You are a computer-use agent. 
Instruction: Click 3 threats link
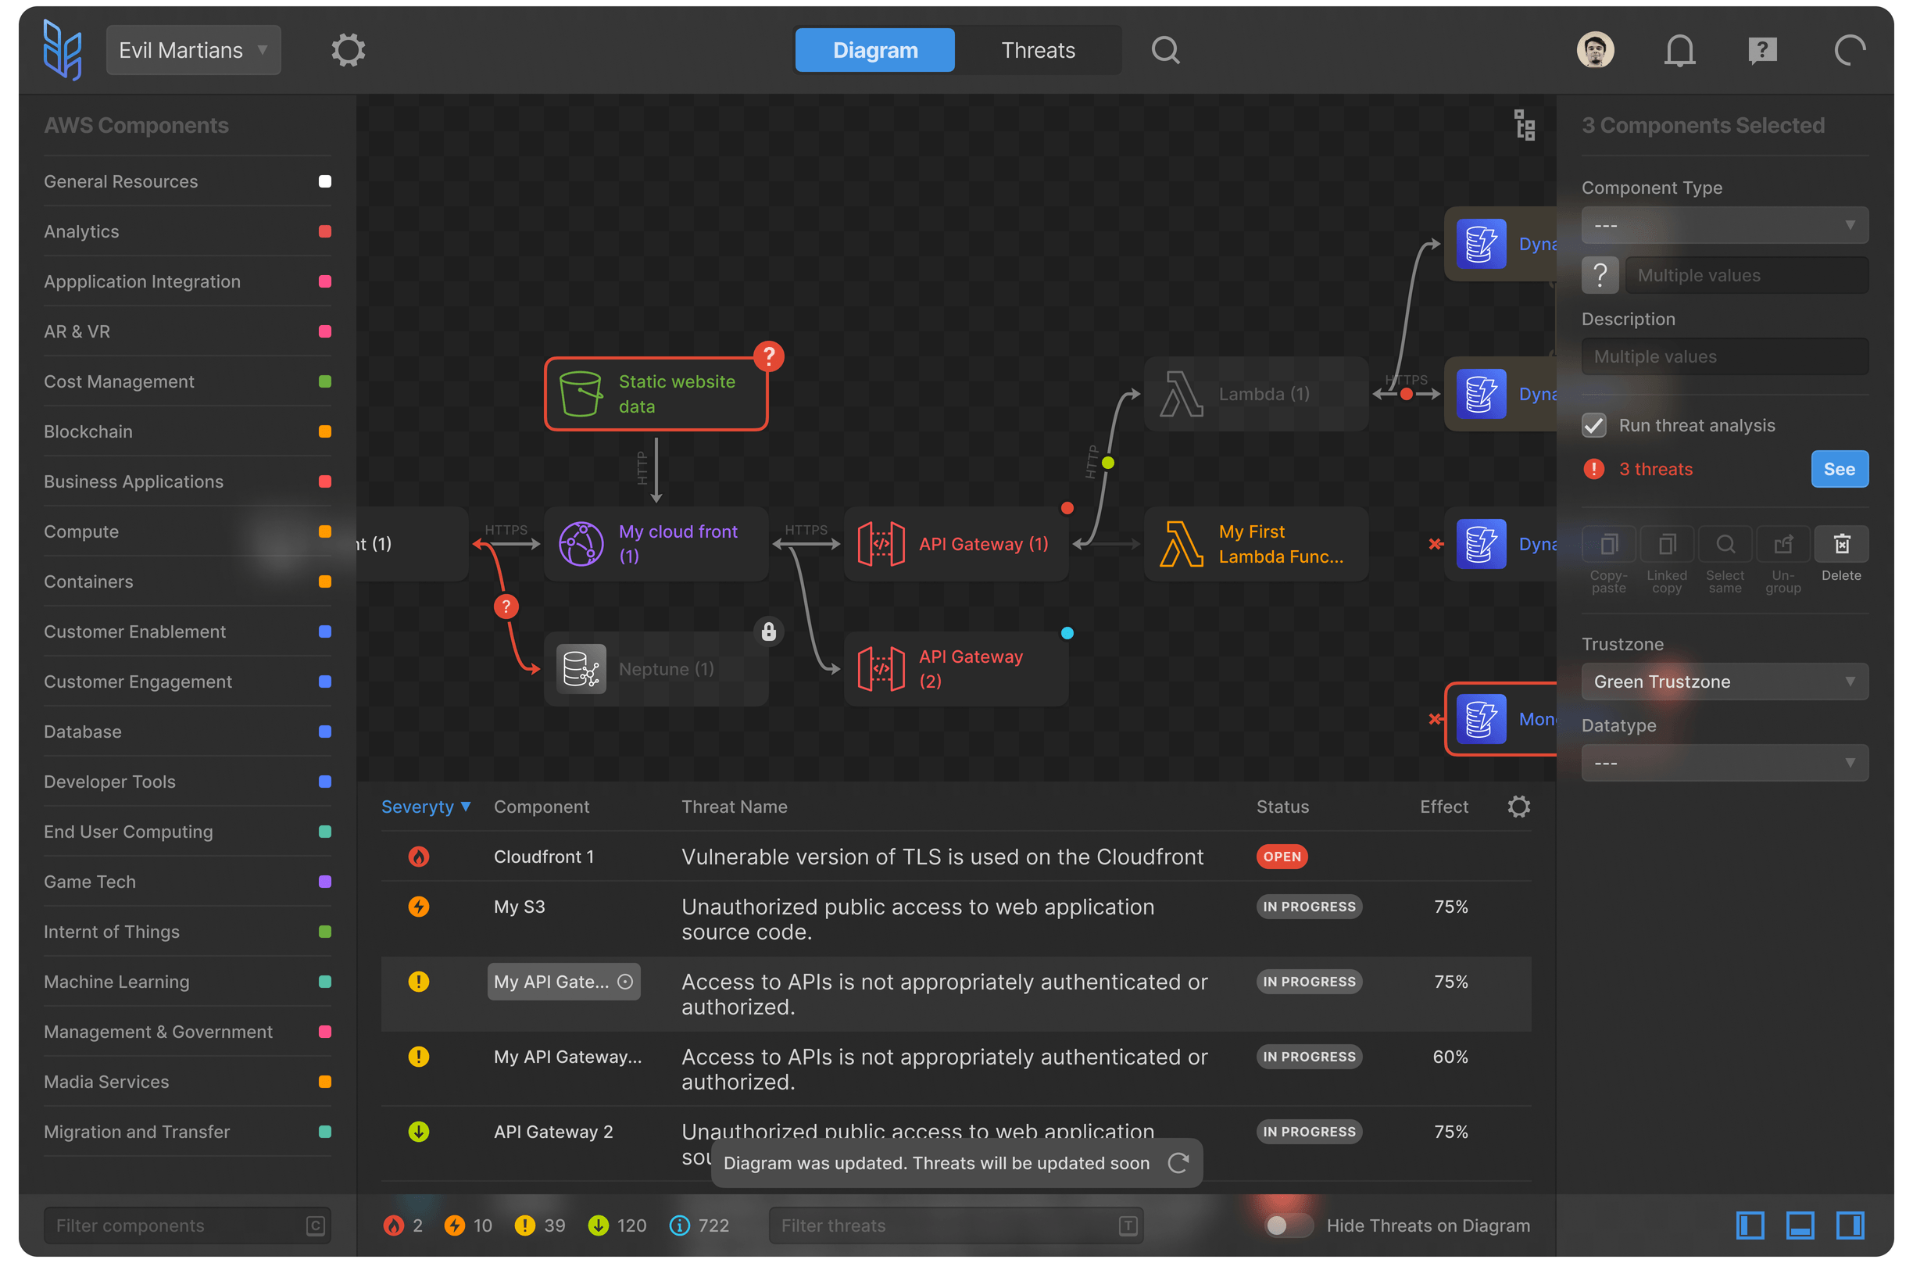point(1655,469)
